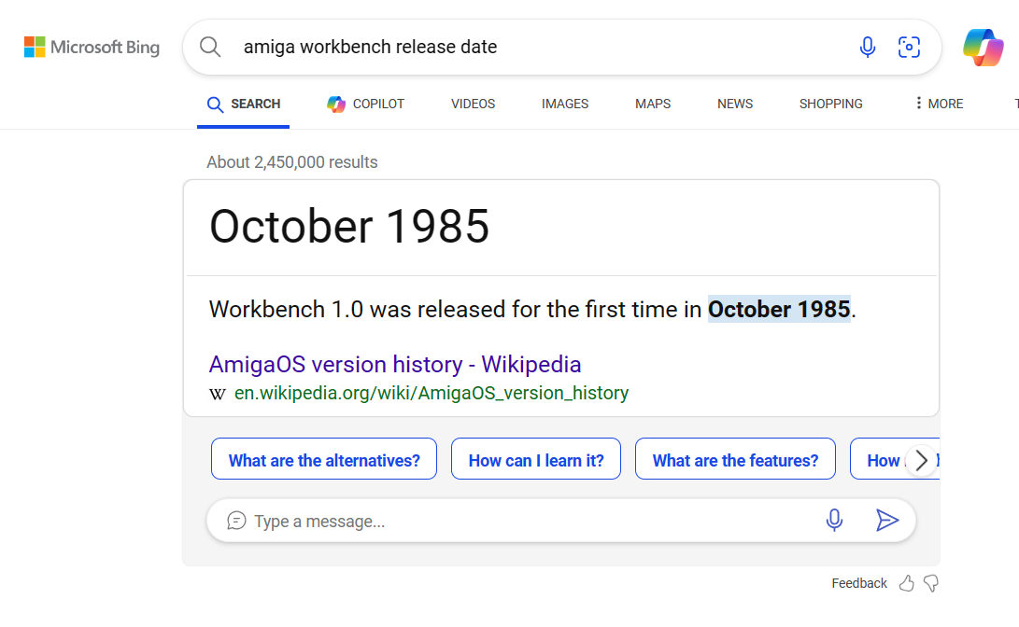Click the Microsoft Bing logo
Screen dimensions: 1019x627
[x=92, y=47]
